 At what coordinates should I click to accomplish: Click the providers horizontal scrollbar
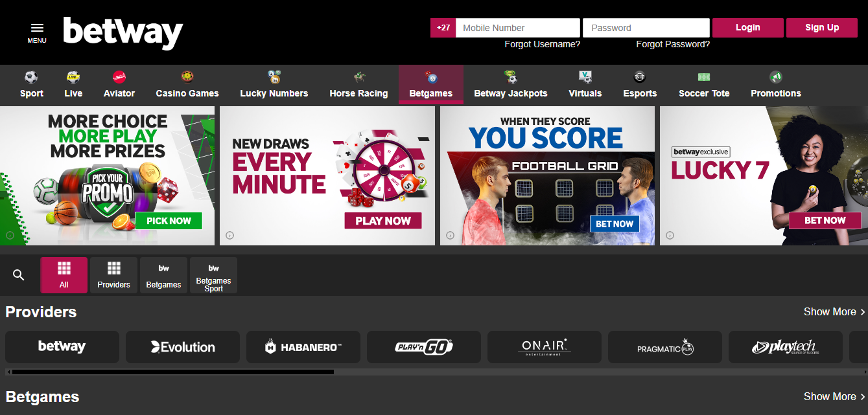[x=172, y=372]
